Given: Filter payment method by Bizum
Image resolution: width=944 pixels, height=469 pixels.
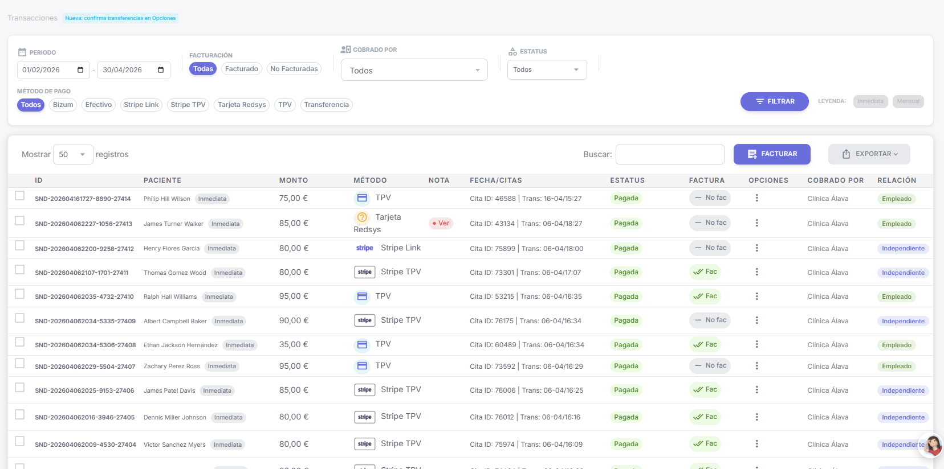Looking at the screenshot, I should coord(63,105).
